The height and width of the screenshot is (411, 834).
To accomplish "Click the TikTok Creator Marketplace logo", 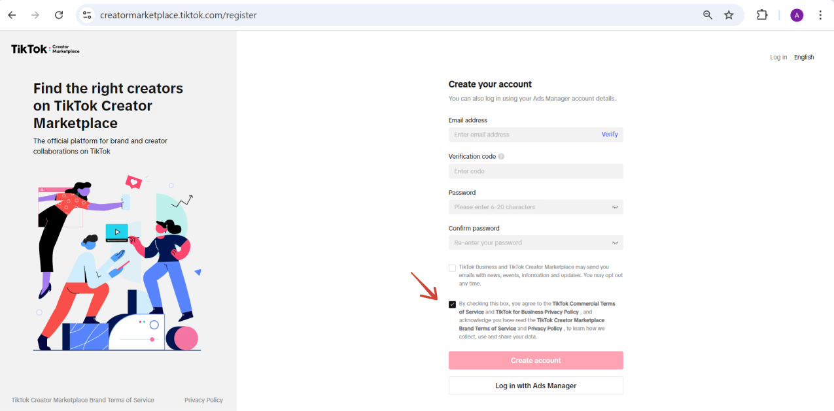I will [45, 48].
